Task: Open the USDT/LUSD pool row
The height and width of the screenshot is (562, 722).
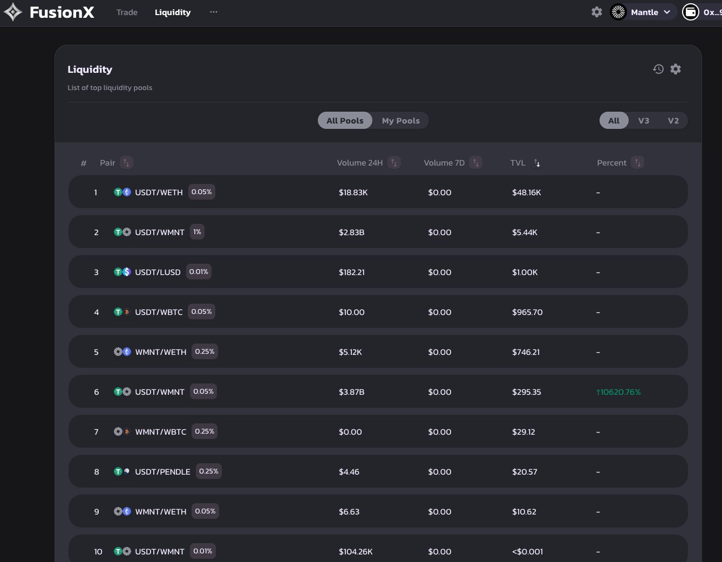Action: [x=378, y=272]
